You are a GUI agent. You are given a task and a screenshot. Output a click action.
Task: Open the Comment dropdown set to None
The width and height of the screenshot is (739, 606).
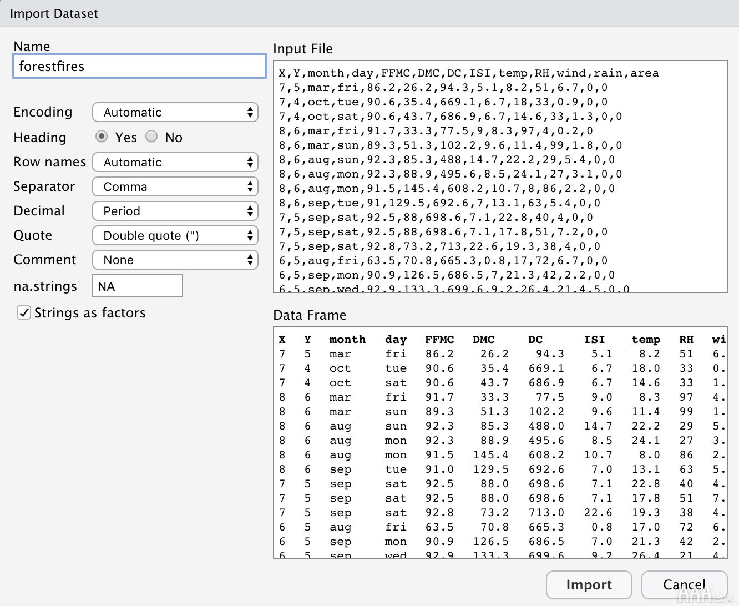pyautogui.click(x=175, y=260)
